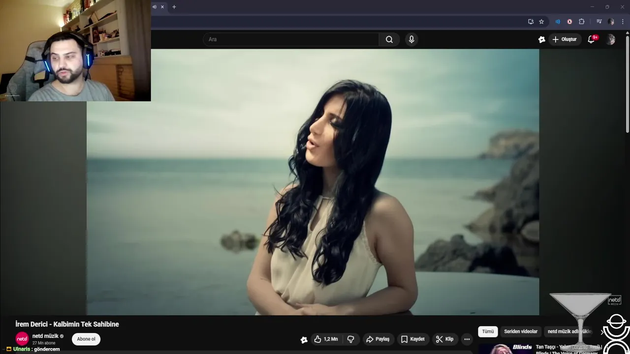Image resolution: width=630 pixels, height=354 pixels.
Task: Start voice search with microphone icon
Action: pos(411,39)
